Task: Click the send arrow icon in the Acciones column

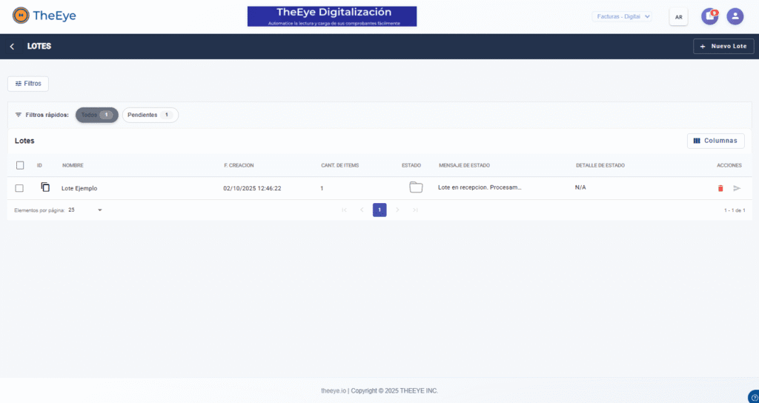Action: click(737, 188)
